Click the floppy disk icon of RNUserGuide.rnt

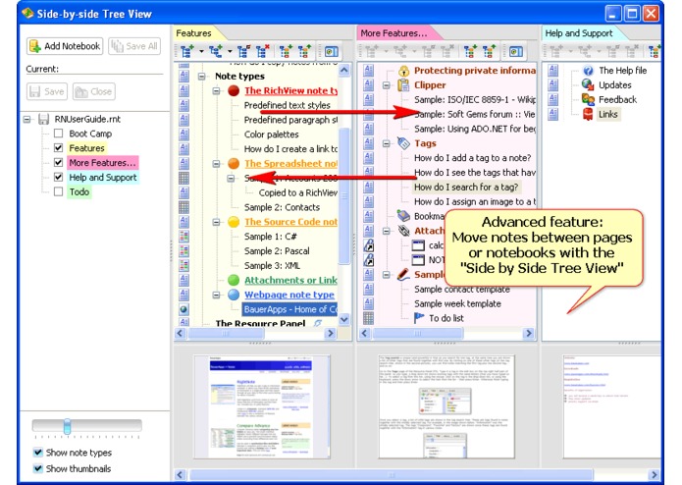(x=43, y=119)
